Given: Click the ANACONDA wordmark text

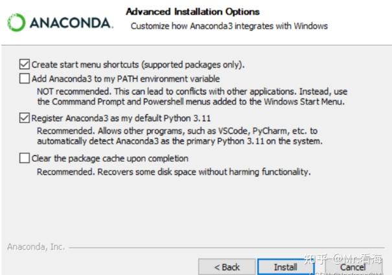Looking at the screenshot, I should pyautogui.click(x=70, y=23).
